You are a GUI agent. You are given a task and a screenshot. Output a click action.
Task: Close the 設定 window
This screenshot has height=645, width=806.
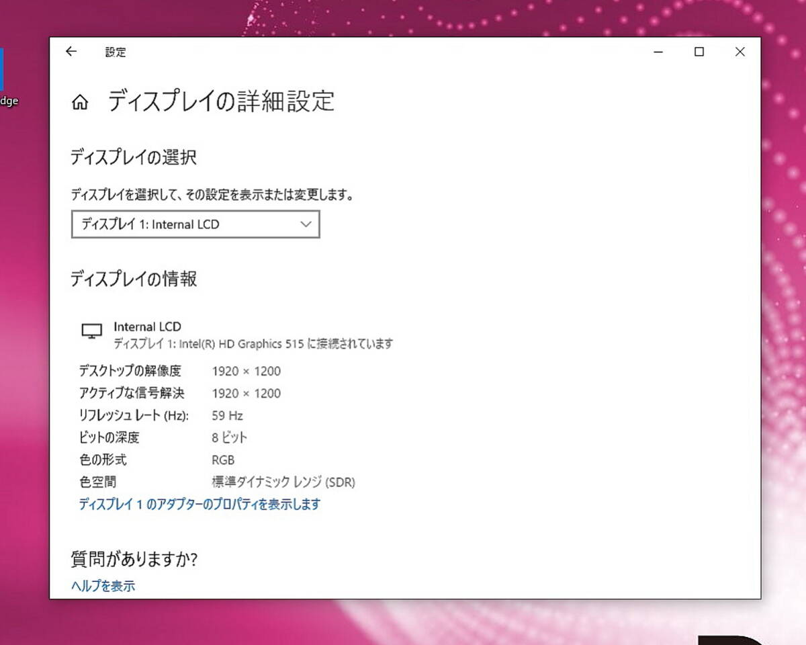(x=740, y=52)
